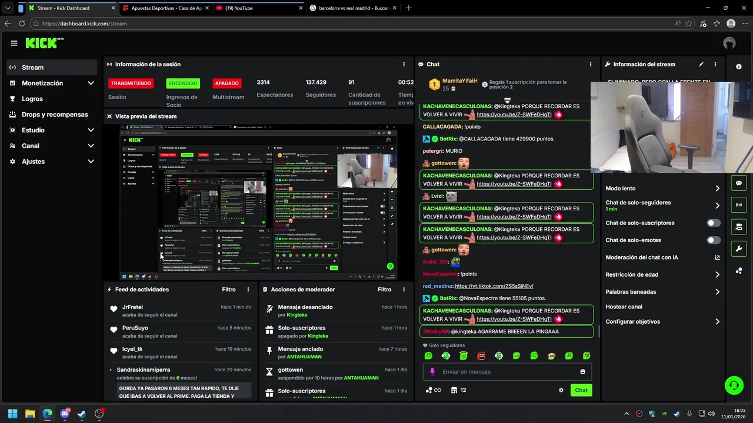This screenshot has height=423, width=753.
Task: Open Discord from the taskbar
Action: click(64, 414)
